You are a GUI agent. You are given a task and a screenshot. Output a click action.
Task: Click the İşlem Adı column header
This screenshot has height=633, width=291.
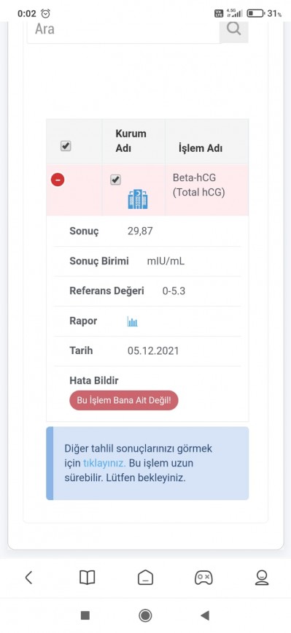point(201,148)
